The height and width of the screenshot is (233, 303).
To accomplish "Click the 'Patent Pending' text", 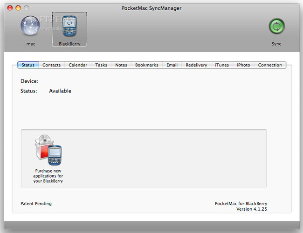I will point(36,204).
